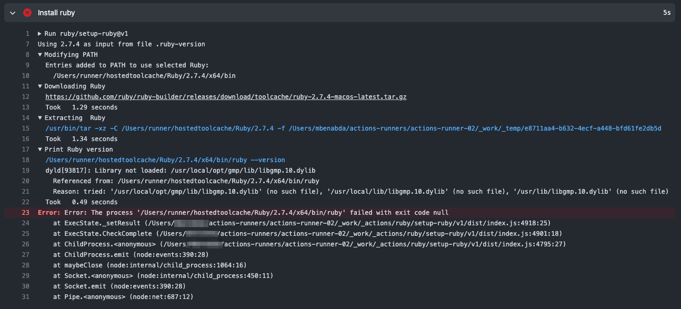Click line number 31 of the log
Viewport: 681px width, 309px height.
pyautogui.click(x=26, y=297)
